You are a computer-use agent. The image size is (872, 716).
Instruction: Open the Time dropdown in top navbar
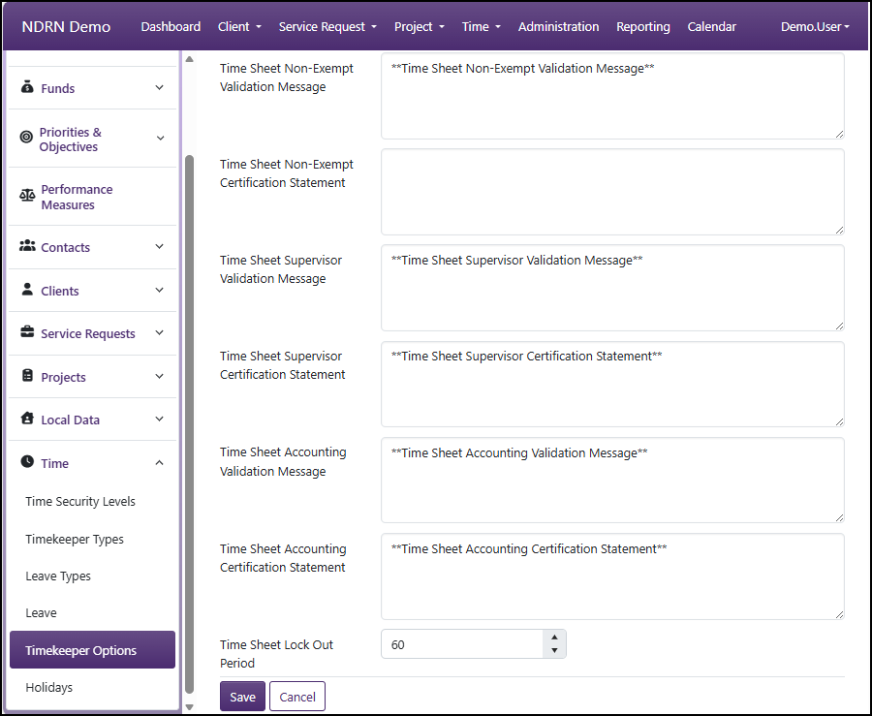tap(481, 27)
